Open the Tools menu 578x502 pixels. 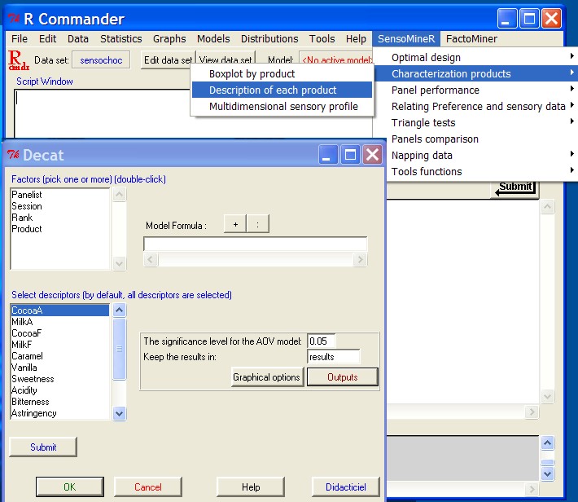[x=322, y=39]
